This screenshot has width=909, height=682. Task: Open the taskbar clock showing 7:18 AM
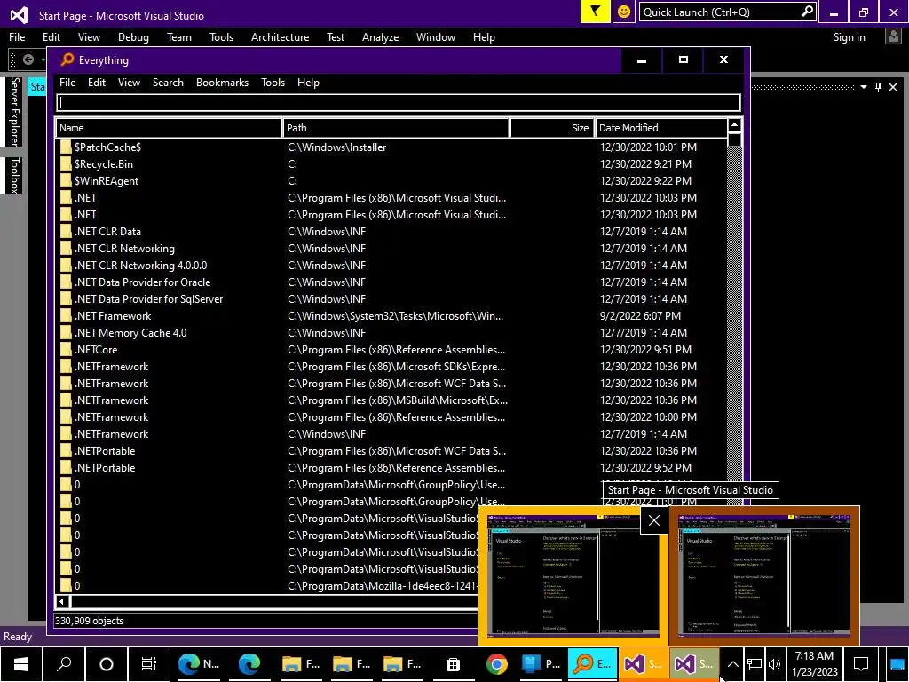(814, 664)
